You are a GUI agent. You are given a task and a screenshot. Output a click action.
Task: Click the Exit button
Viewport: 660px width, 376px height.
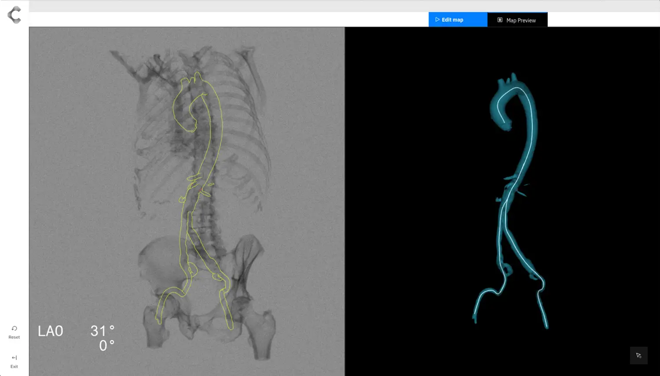[14, 362]
